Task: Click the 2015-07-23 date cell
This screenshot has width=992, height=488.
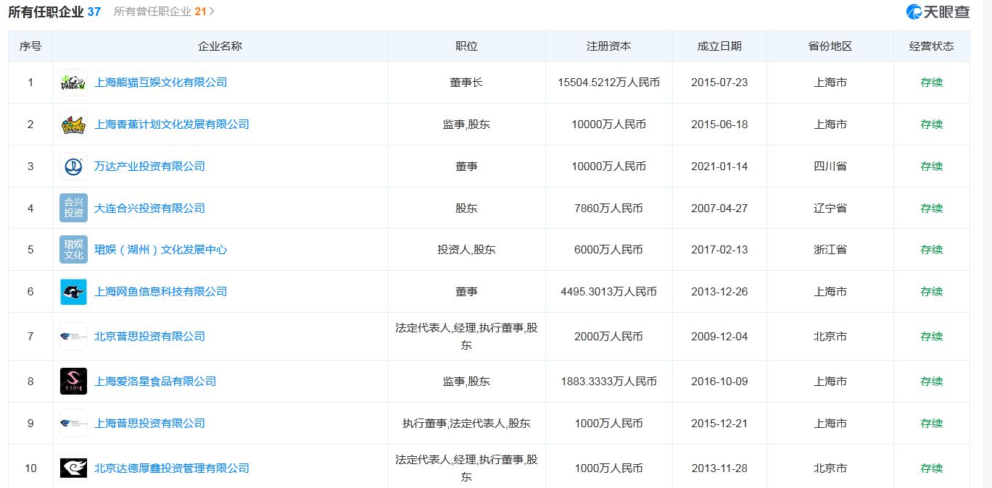Action: [x=719, y=83]
